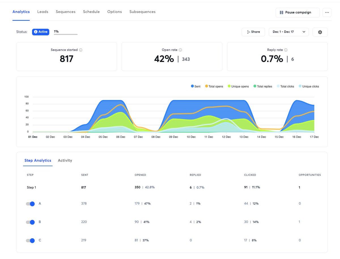The width and height of the screenshot is (340, 259).
Task: Switch to the Activity tab
Action: pyautogui.click(x=65, y=160)
